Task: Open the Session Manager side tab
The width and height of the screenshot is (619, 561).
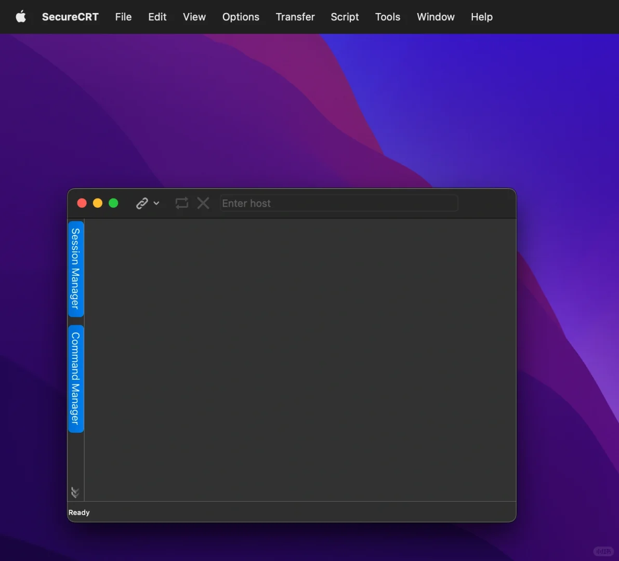Action: coord(76,269)
